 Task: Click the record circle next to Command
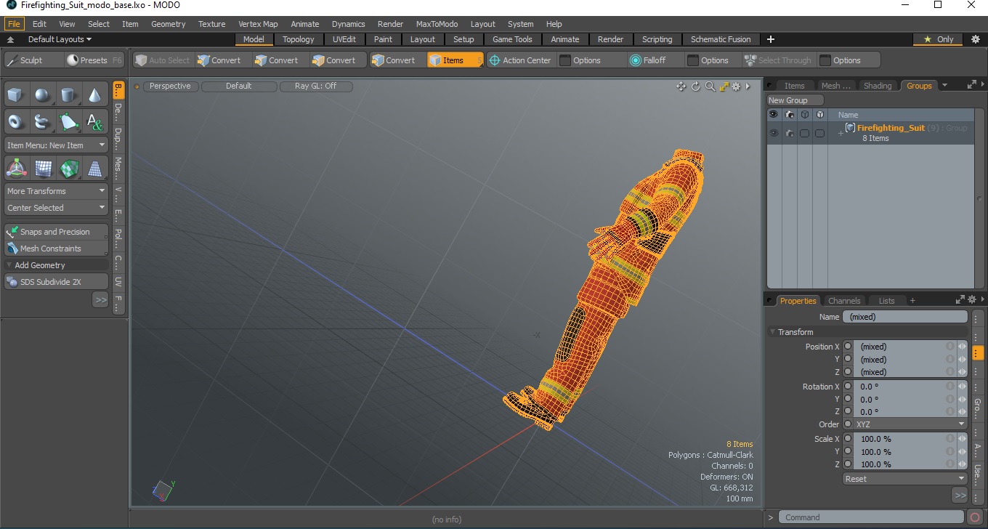pyautogui.click(x=975, y=517)
